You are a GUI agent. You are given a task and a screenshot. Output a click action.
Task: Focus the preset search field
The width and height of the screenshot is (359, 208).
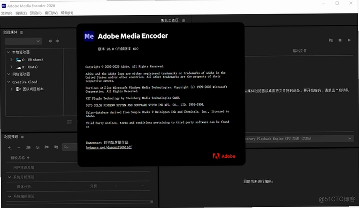[x=70, y=147]
